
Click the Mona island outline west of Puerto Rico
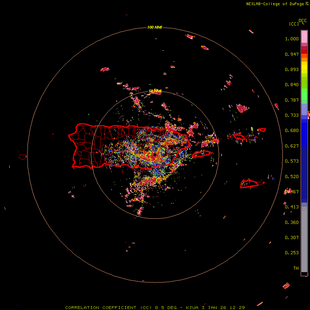[x=23, y=157]
